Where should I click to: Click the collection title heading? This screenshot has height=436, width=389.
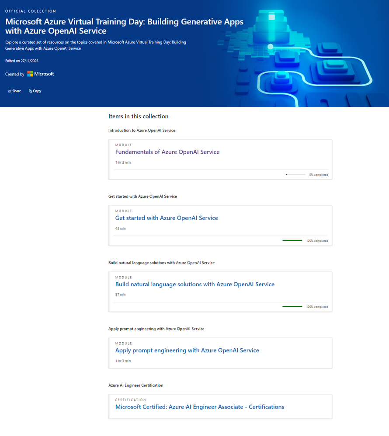point(124,26)
